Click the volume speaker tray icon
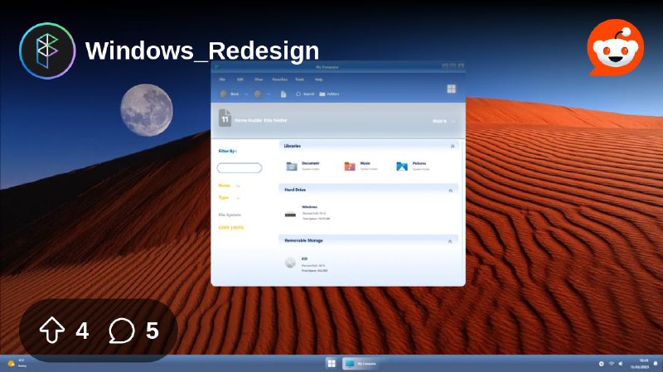 tap(621, 364)
